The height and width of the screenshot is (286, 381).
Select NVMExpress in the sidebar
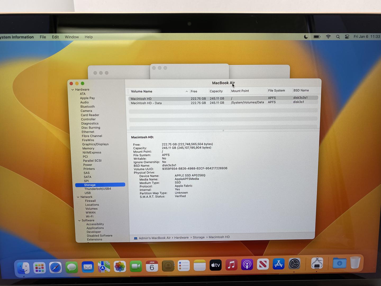[92, 153]
